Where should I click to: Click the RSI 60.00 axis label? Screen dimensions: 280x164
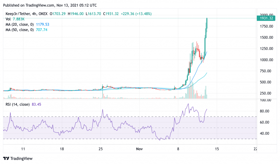point(264,122)
